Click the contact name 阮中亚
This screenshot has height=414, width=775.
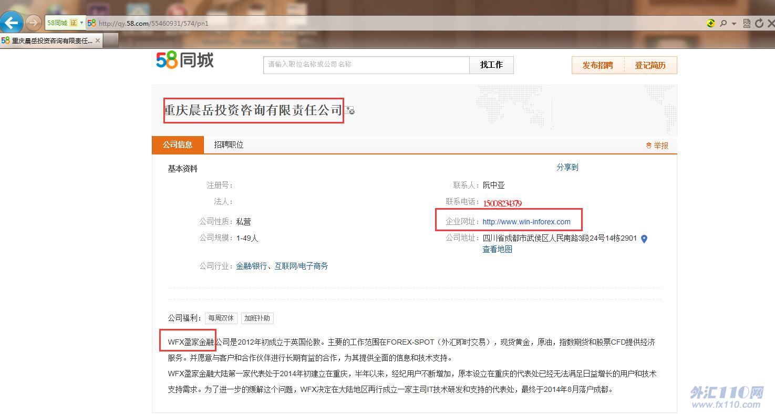tap(494, 185)
